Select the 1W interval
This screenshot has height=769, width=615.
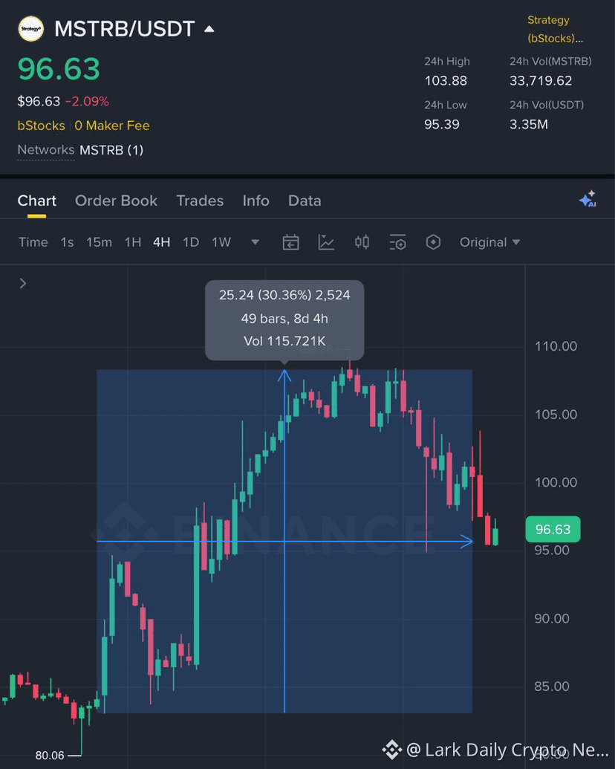coord(221,242)
